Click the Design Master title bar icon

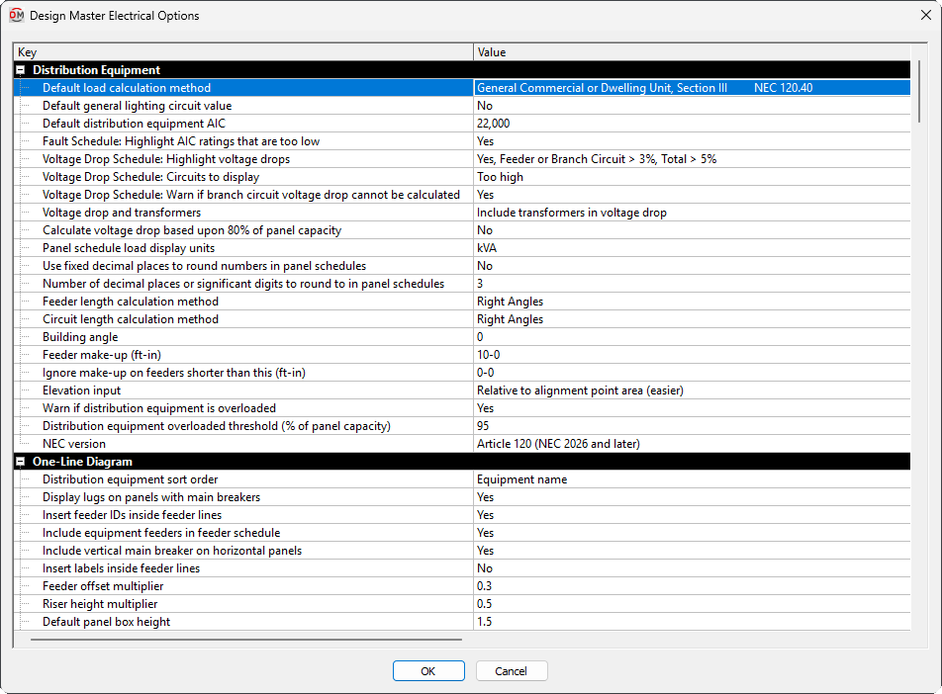click(16, 16)
